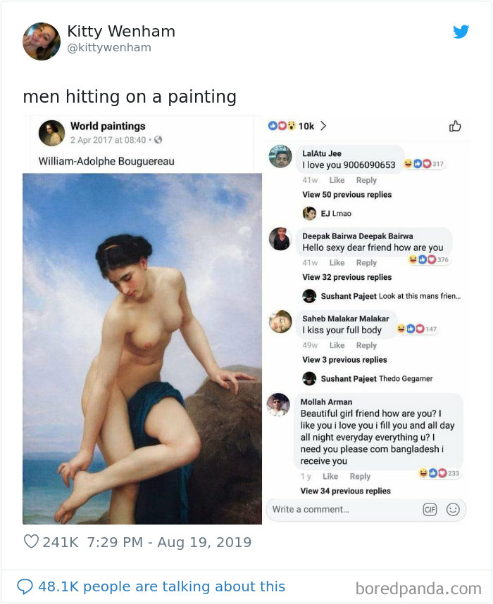Screen dimensions: 493x604
Task: Open the GIF picker in the comment box
Action: 430,509
